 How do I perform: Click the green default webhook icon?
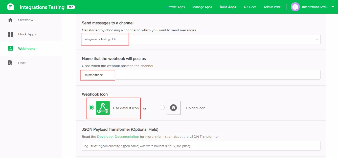coord(103,108)
